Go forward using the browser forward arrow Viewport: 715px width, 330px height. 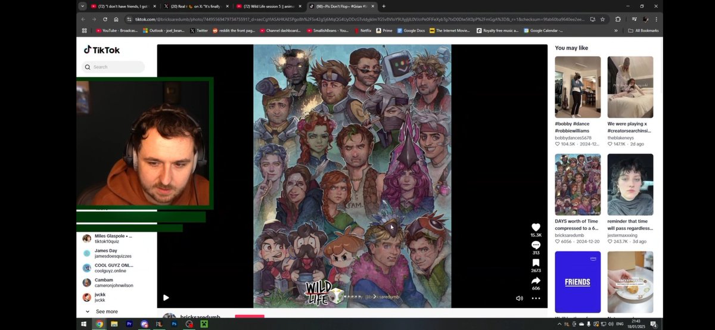click(94, 19)
